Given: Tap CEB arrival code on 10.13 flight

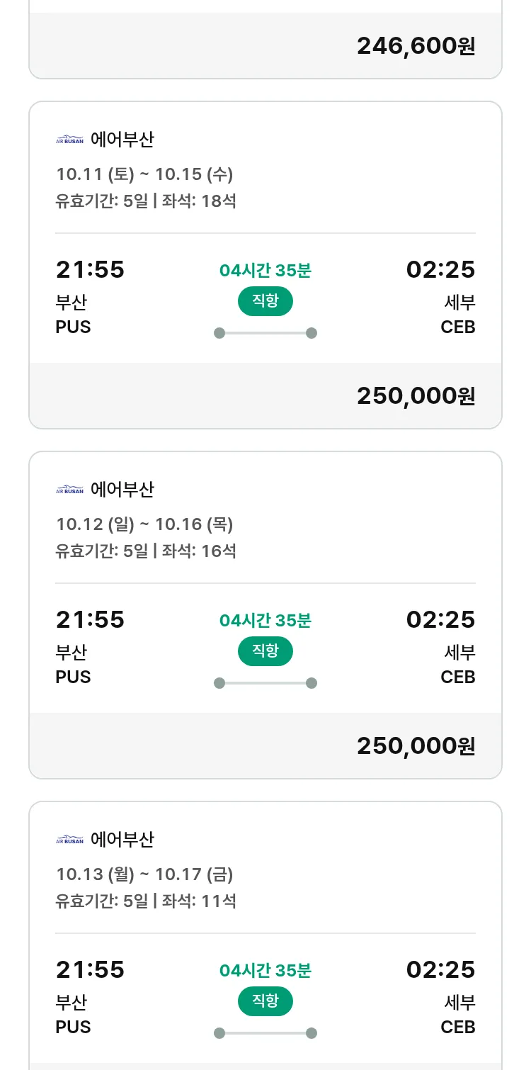Looking at the screenshot, I should [457, 1027].
